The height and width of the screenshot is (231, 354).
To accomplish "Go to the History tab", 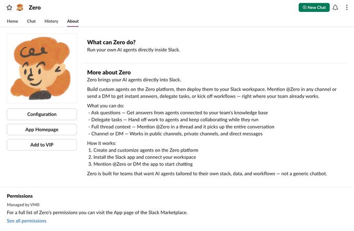I will tap(51, 21).
